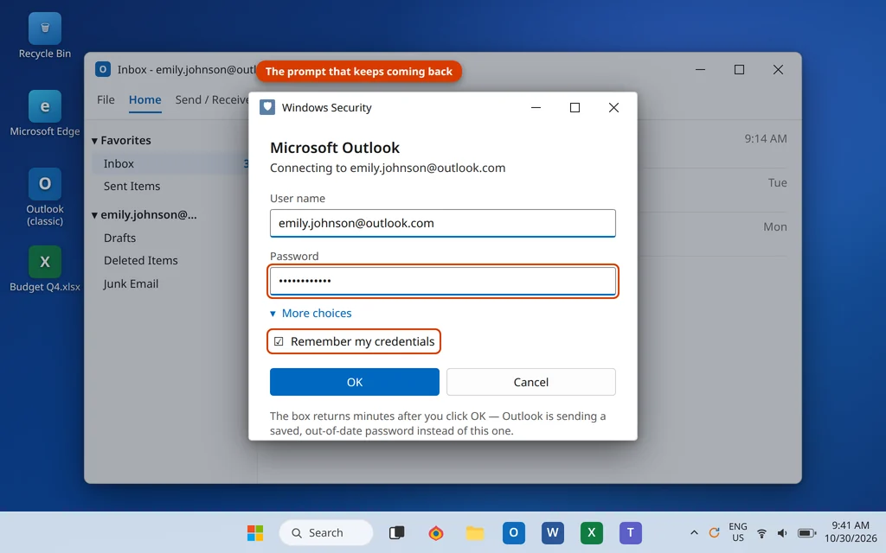Viewport: 886px width, 553px height.
Task: Click the Outlook icon in Inbox title bar
Action: 102,69
